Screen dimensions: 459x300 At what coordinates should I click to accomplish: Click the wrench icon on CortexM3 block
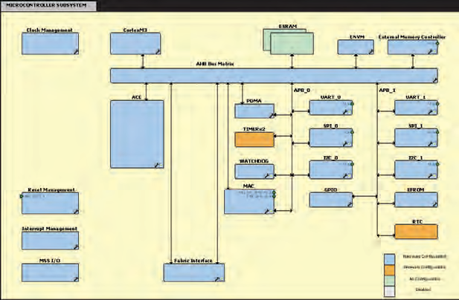pyautogui.click(x=158, y=50)
